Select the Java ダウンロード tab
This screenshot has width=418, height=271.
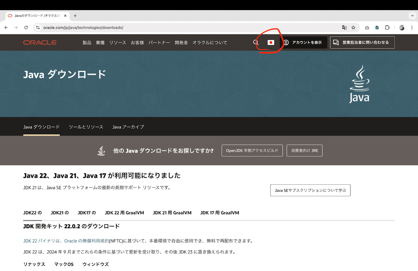41,127
